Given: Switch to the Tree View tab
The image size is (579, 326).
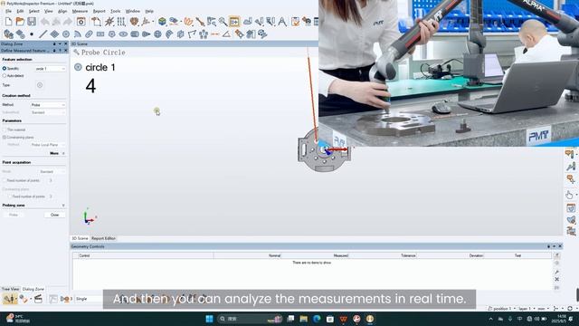Looking at the screenshot, I should coord(10,289).
